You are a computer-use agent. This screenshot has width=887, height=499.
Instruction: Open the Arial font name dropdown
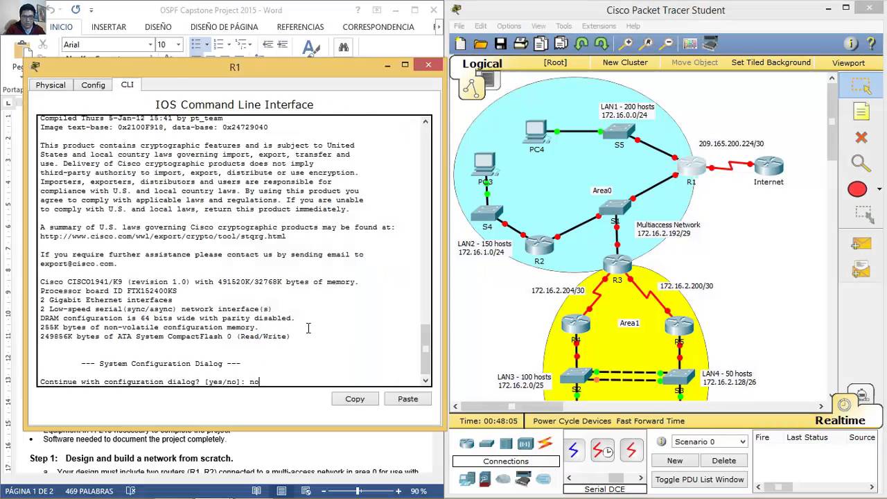150,44
